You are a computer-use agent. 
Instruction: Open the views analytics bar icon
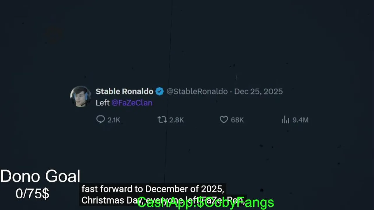point(285,120)
